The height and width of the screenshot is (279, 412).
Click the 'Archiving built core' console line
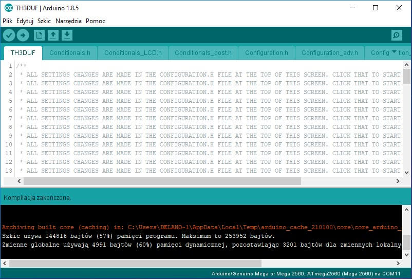point(202,227)
